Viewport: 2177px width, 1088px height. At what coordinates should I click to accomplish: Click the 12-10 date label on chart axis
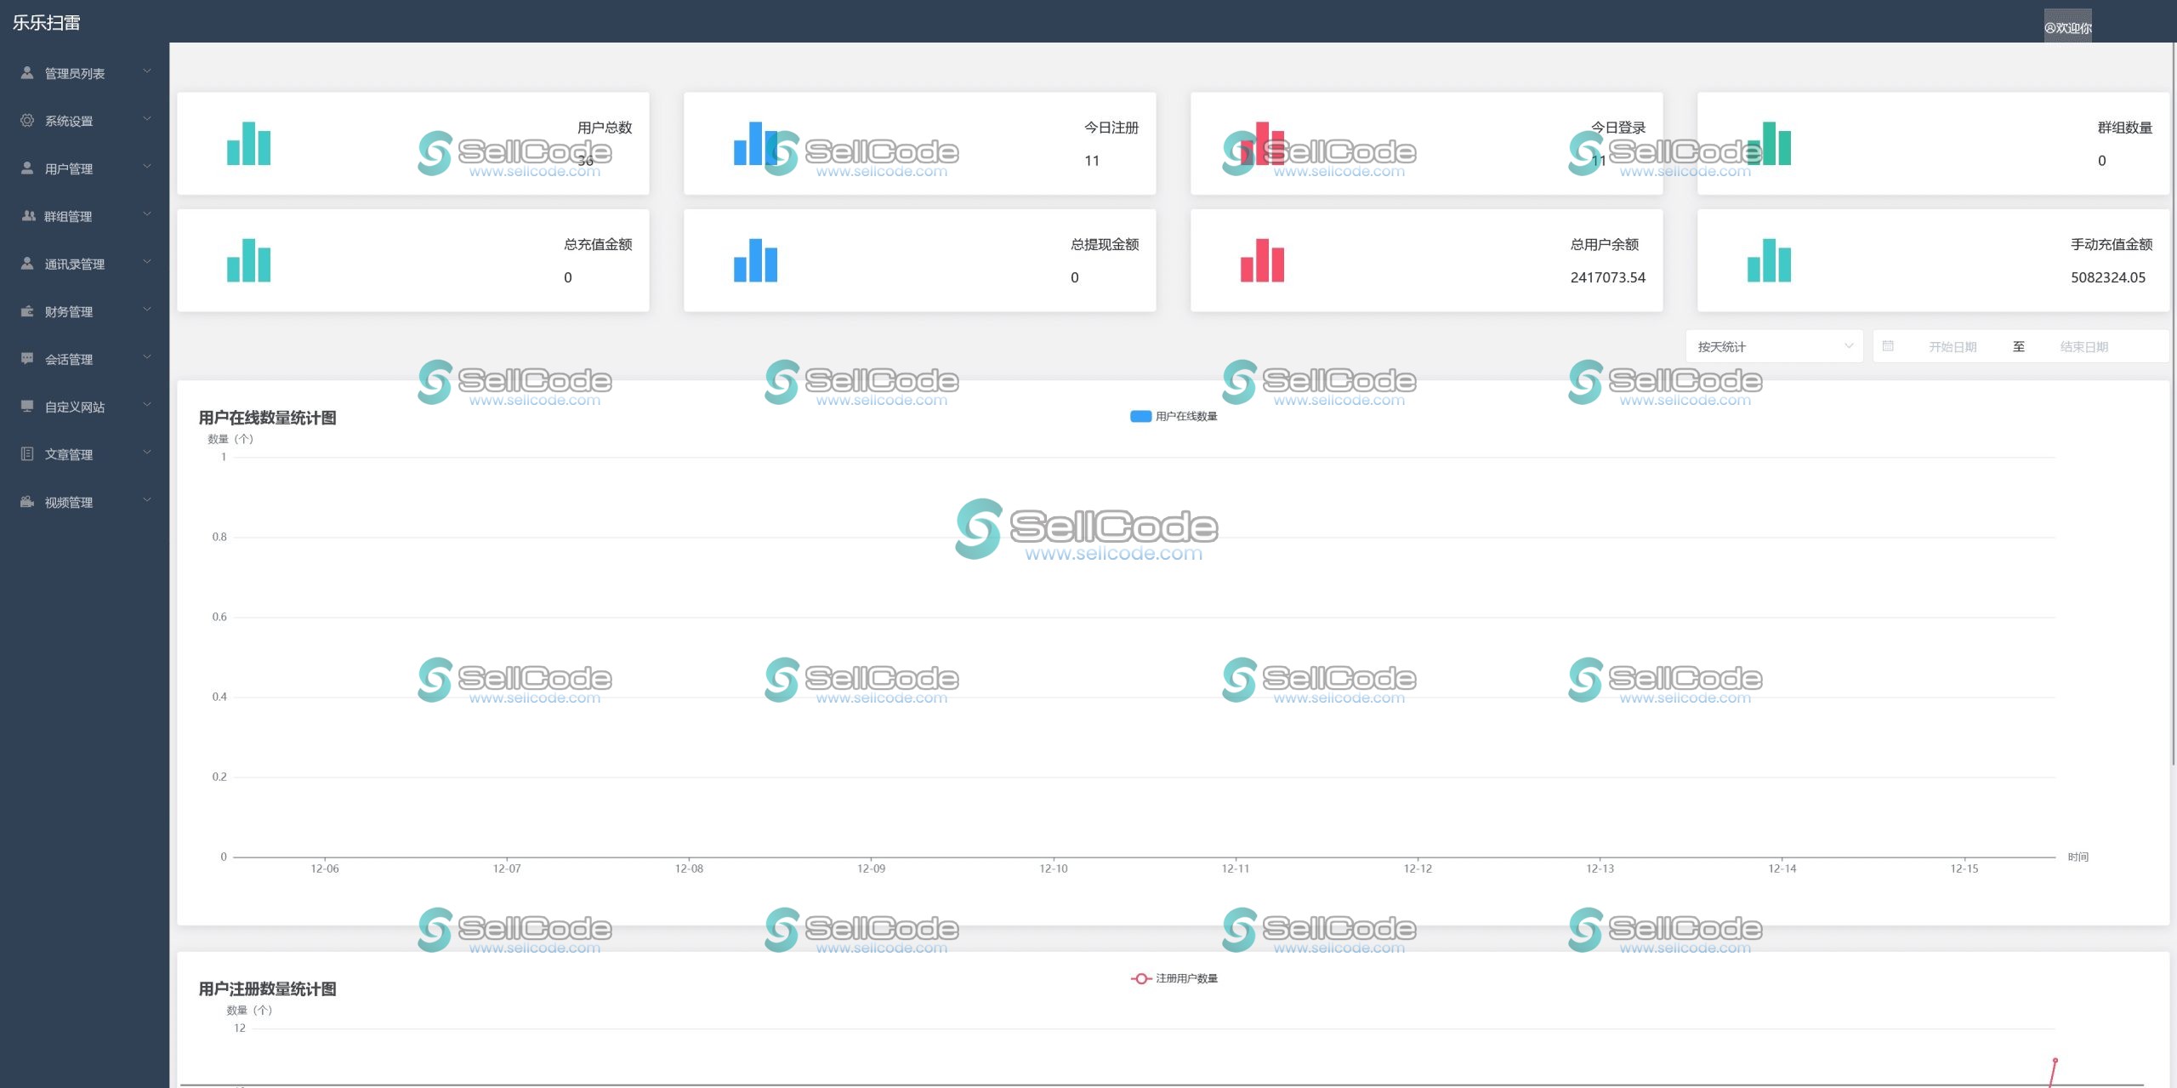click(1054, 869)
